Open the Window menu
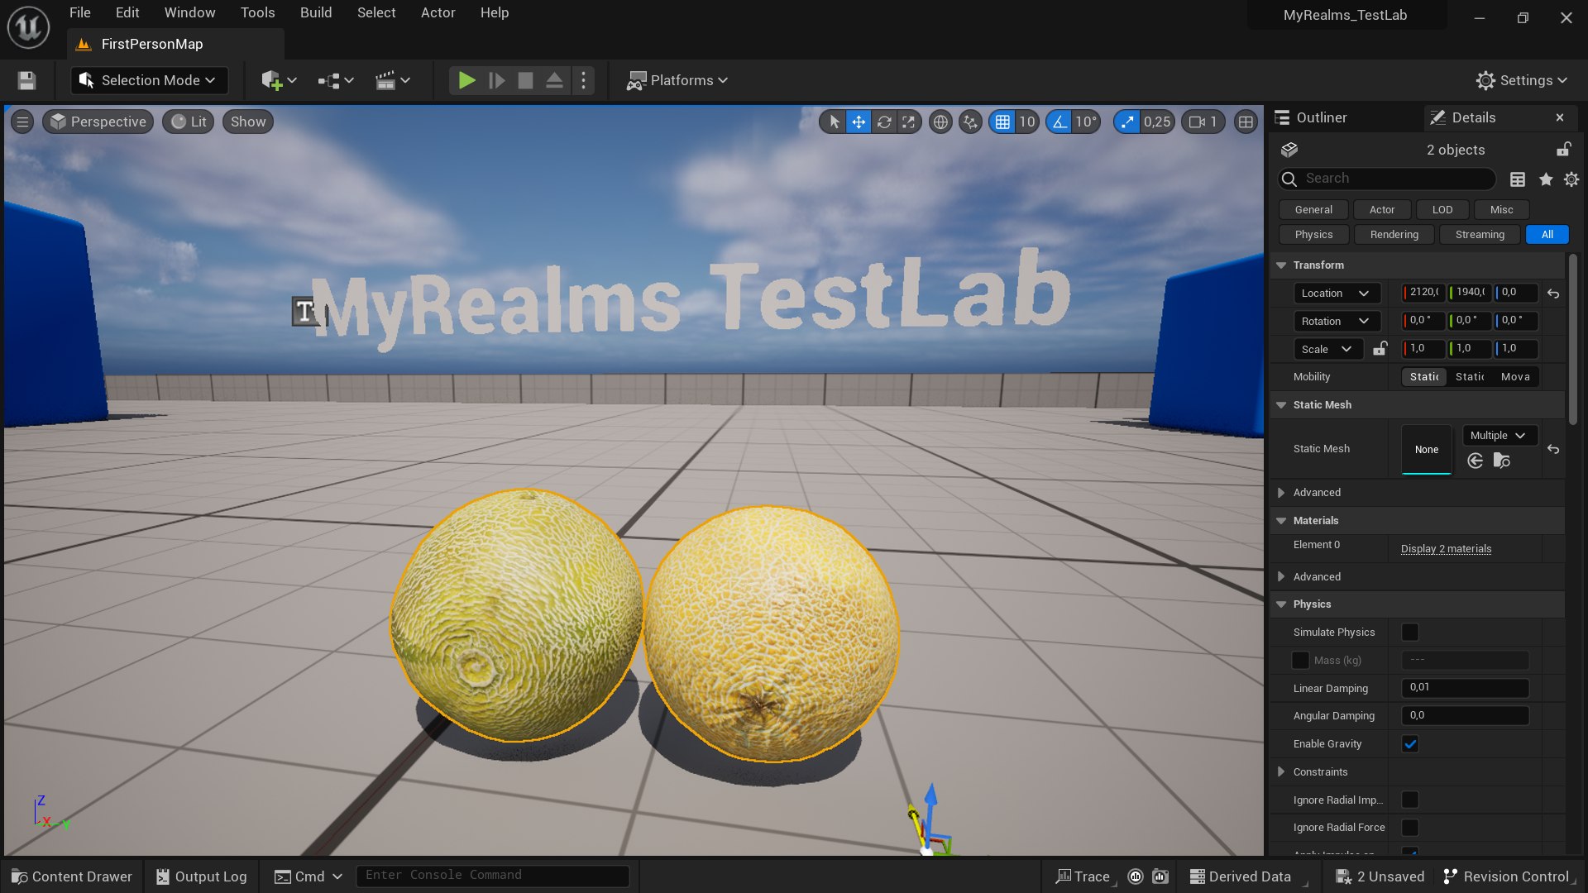The height and width of the screenshot is (893, 1588). click(x=189, y=12)
